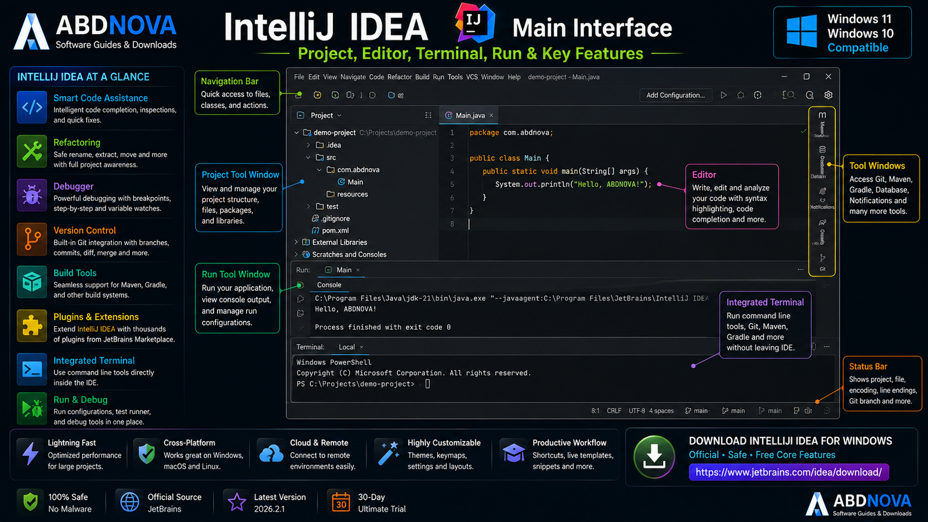Collapse the src folder
The height and width of the screenshot is (522, 928).
[309, 158]
